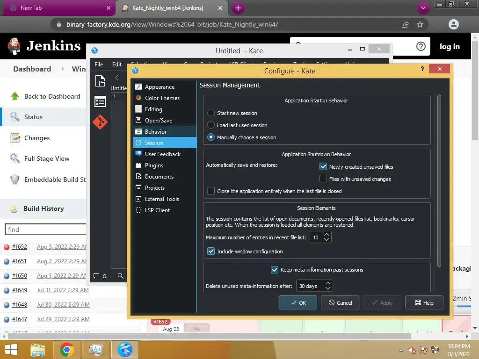
Task: Open the Editing page icon
Action: [x=138, y=109]
